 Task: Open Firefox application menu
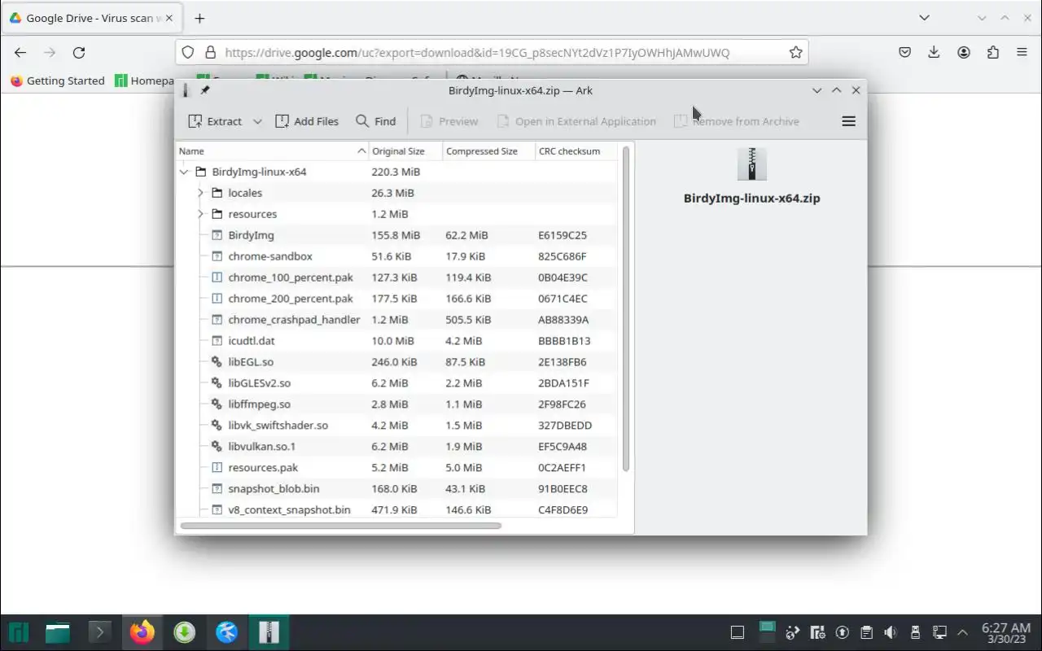(x=1022, y=52)
